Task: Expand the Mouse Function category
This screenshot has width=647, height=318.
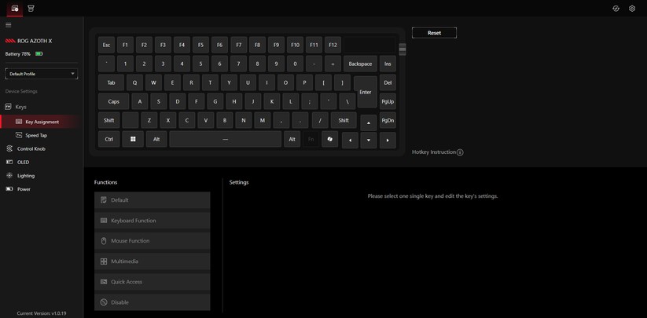Action: tap(152, 241)
